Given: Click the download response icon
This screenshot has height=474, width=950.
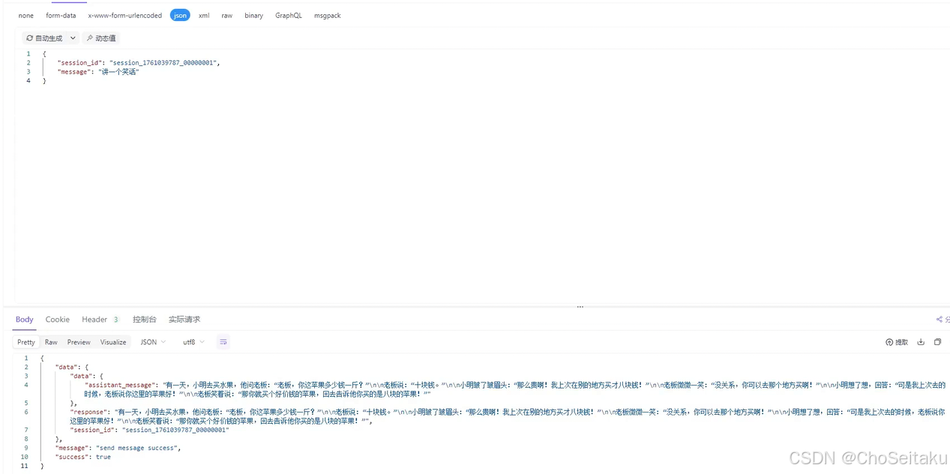Looking at the screenshot, I should pos(921,342).
